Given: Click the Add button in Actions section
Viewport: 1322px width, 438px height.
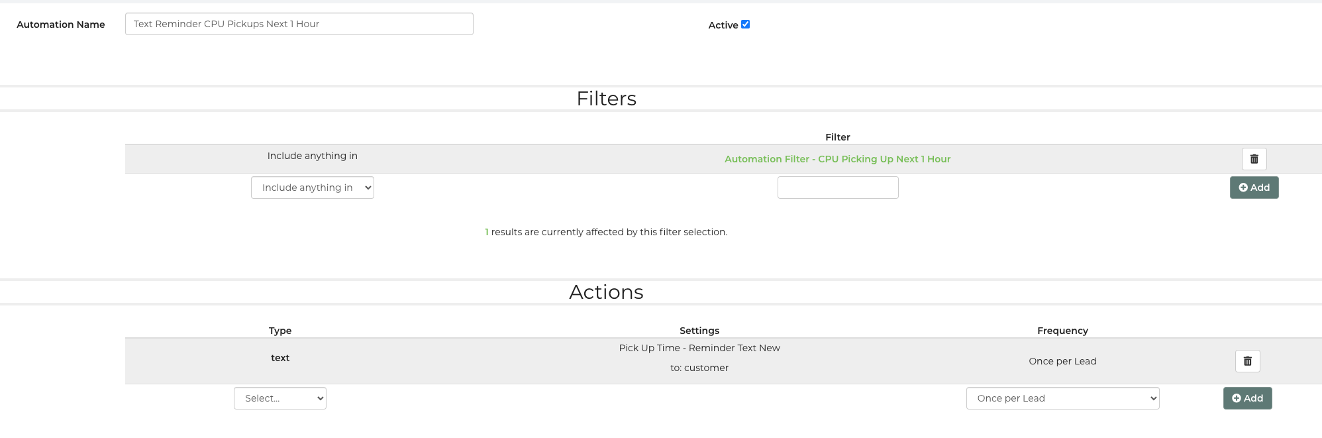Looking at the screenshot, I should (x=1247, y=398).
